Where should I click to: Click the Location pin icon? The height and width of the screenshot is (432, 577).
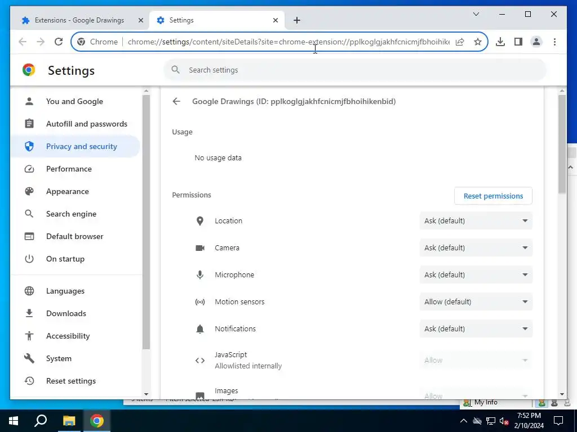[x=200, y=220]
